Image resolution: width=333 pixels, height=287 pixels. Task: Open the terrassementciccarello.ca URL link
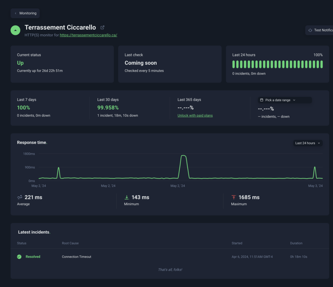(x=88, y=35)
